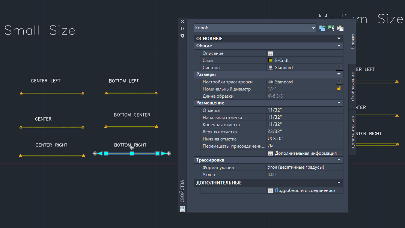Screen dimensions: 405x228
Task: Collapse the Размещение category
Action: pyautogui.click(x=339, y=103)
